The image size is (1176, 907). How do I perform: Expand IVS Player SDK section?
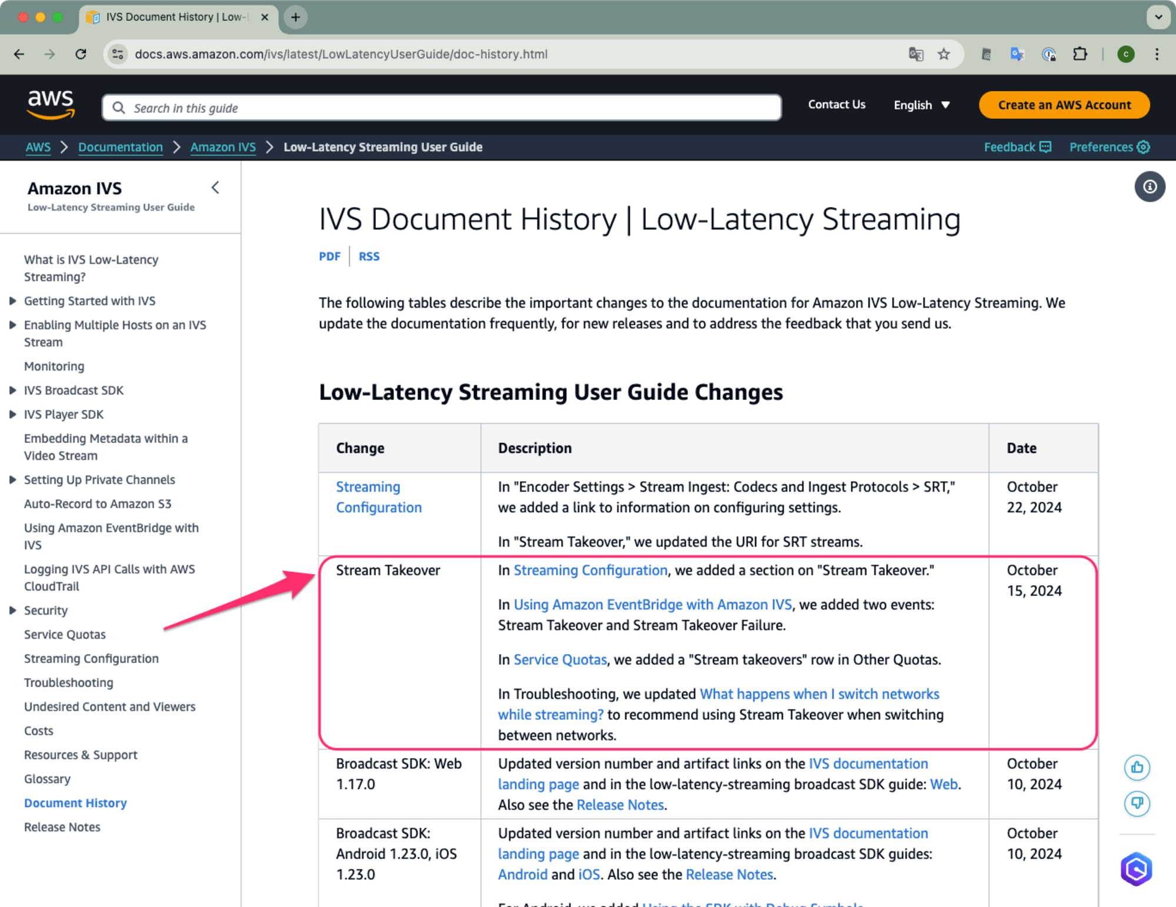(12, 415)
